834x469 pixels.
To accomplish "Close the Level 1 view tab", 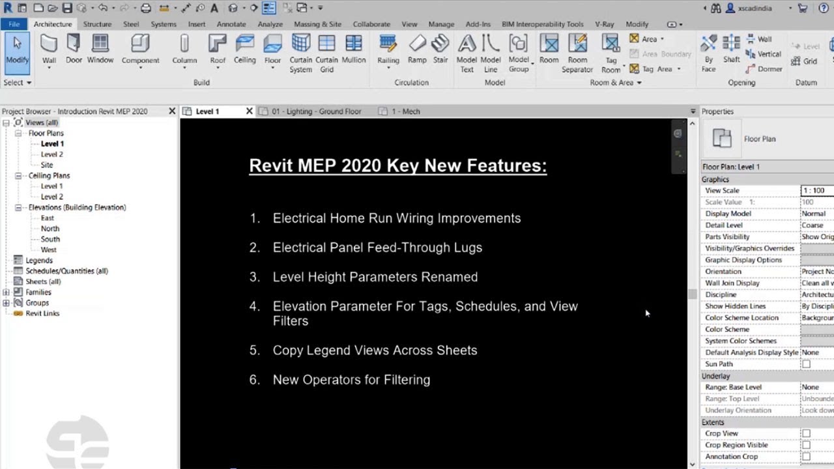I will tap(249, 111).
